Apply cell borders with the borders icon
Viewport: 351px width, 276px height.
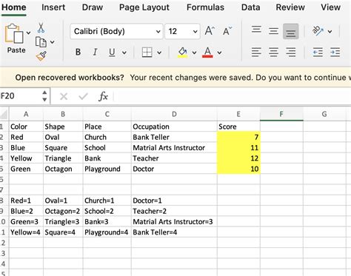[147, 52]
